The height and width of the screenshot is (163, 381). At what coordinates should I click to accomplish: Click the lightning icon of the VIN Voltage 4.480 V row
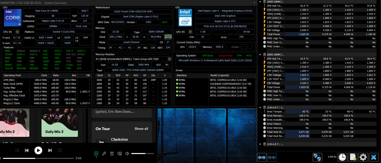click(x=265, y=83)
